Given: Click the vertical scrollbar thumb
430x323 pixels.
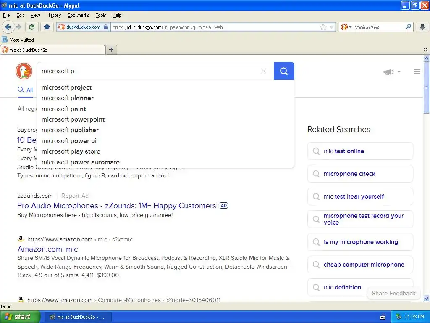Looking at the screenshot, I should (426, 87).
